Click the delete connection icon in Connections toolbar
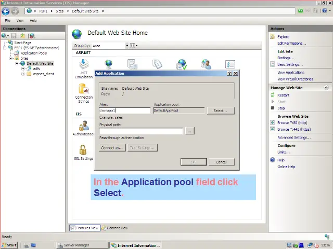Viewport: 333px width, 249px height. [32, 36]
